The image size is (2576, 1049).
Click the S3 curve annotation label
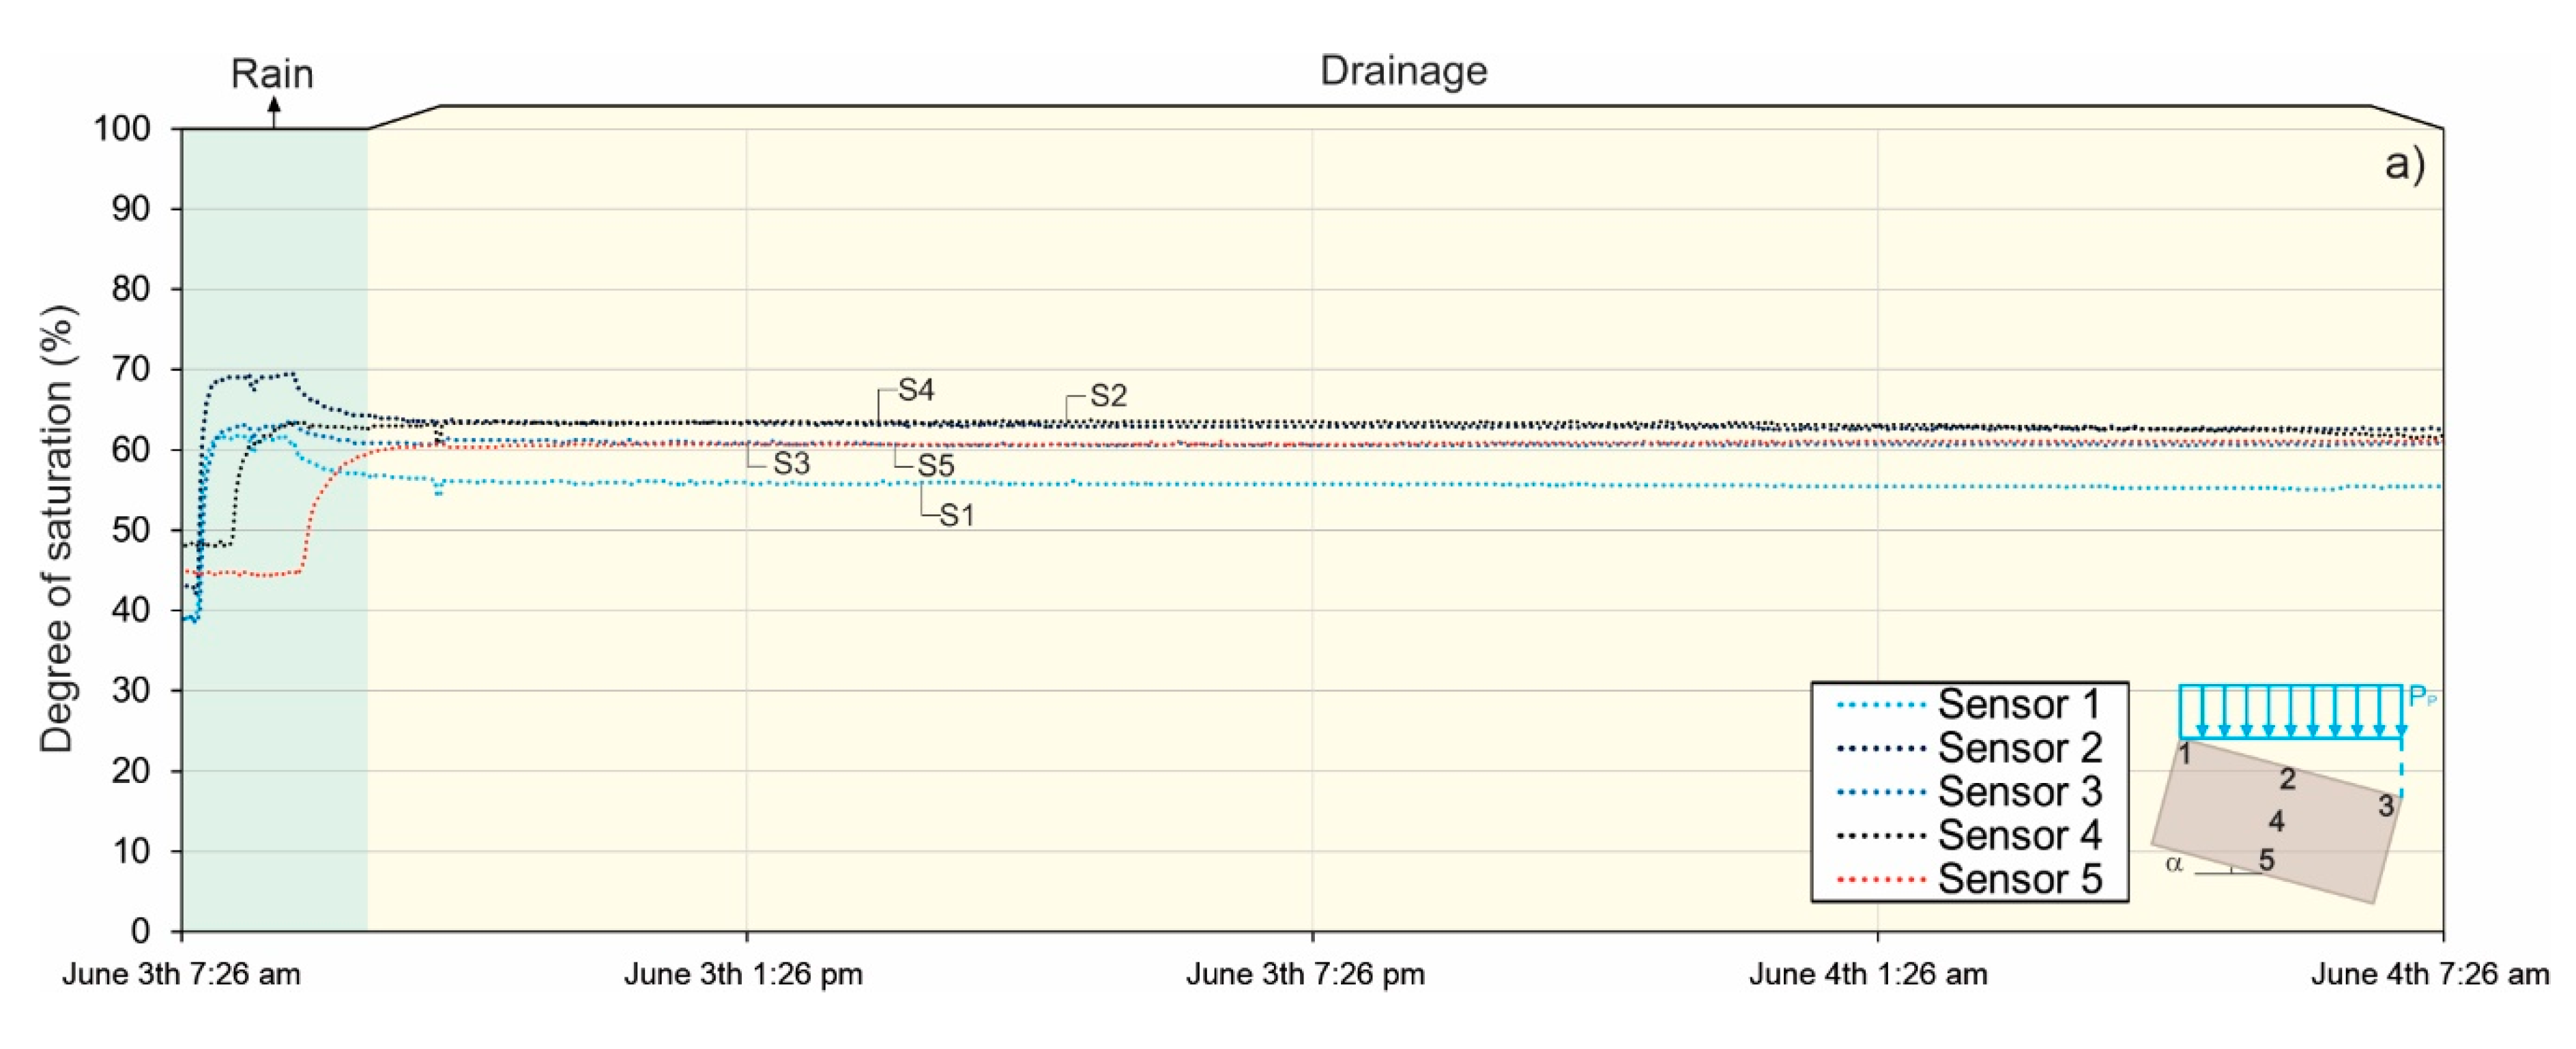pos(791,464)
